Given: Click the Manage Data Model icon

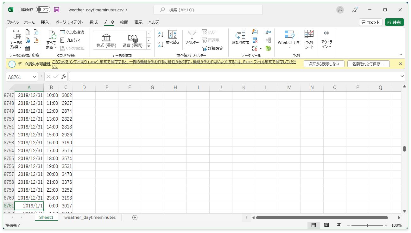Looking at the screenshot, I should [x=268, y=48].
